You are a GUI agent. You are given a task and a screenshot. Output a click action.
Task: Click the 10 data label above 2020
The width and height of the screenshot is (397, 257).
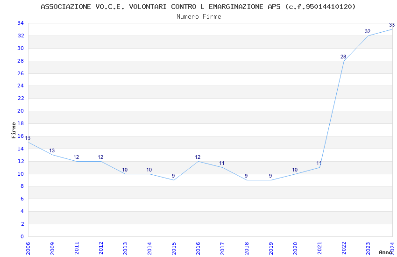pos(295,170)
